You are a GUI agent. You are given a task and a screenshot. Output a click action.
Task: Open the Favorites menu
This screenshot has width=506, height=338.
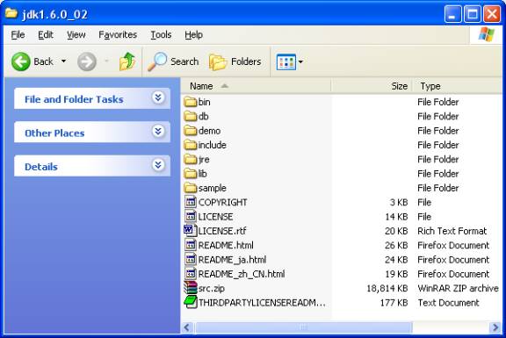[118, 34]
